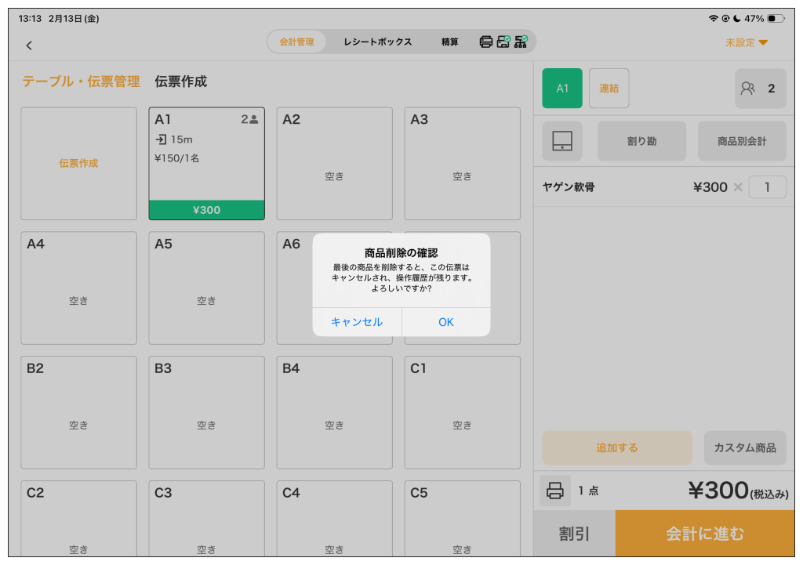This screenshot has height=565, width=803.
Task: Tap the print icon beside 1 点
Action: [x=555, y=491]
